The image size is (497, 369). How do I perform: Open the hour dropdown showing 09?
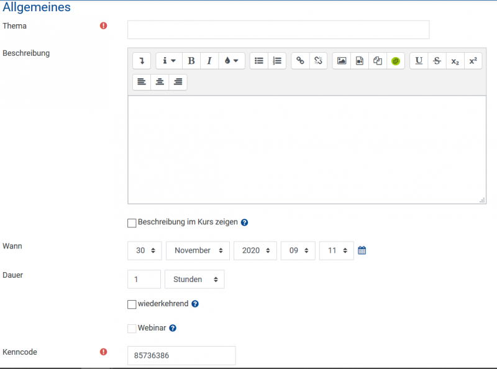(x=298, y=251)
